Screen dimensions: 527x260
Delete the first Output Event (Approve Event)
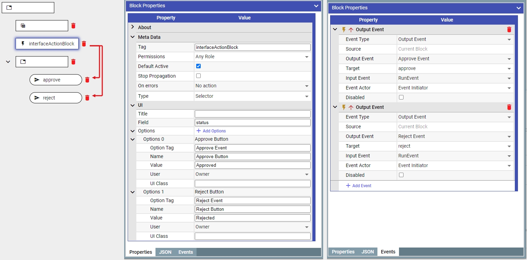point(509,29)
